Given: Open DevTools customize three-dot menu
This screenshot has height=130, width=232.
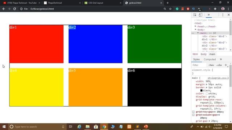Looking at the screenshot, I should click(x=223, y=15).
